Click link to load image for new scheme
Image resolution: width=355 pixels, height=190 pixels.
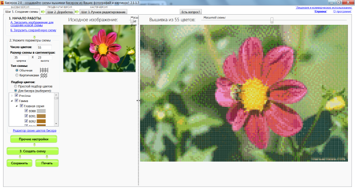point(32,24)
